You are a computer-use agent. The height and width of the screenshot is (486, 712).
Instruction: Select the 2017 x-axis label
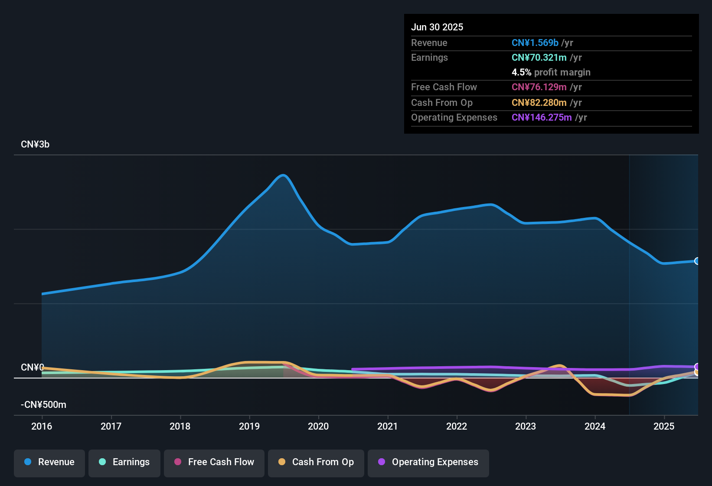tap(111, 426)
